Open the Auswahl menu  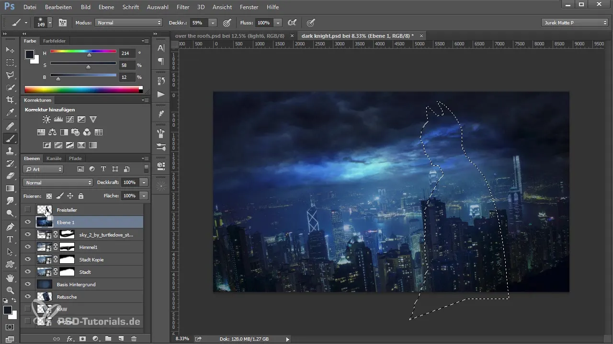[x=158, y=7]
